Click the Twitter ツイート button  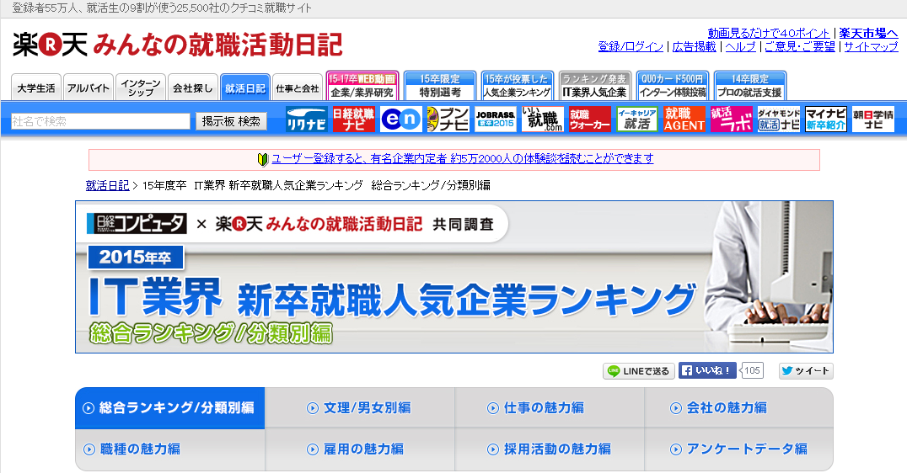pyautogui.click(x=805, y=371)
